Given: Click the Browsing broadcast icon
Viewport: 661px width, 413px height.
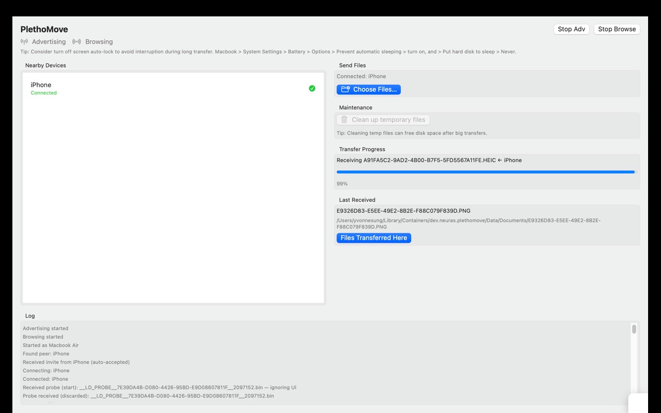Looking at the screenshot, I should [76, 41].
